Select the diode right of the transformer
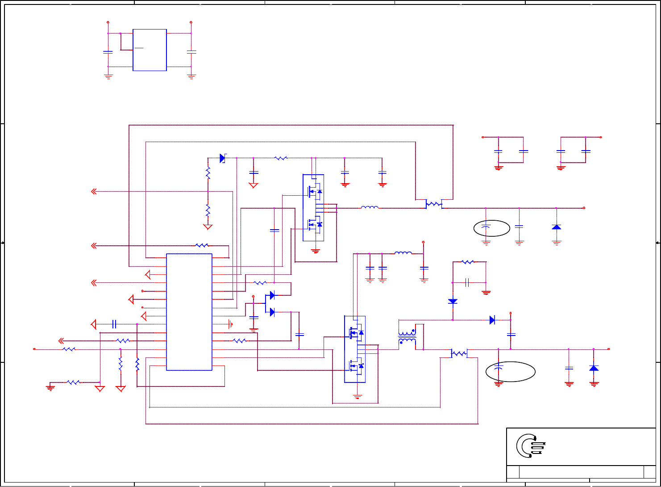661x487 pixels. point(492,320)
